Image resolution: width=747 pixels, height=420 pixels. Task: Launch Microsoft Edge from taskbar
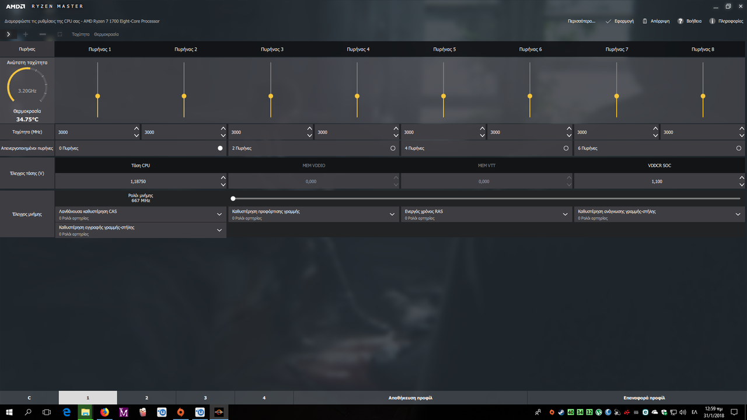[67, 412]
